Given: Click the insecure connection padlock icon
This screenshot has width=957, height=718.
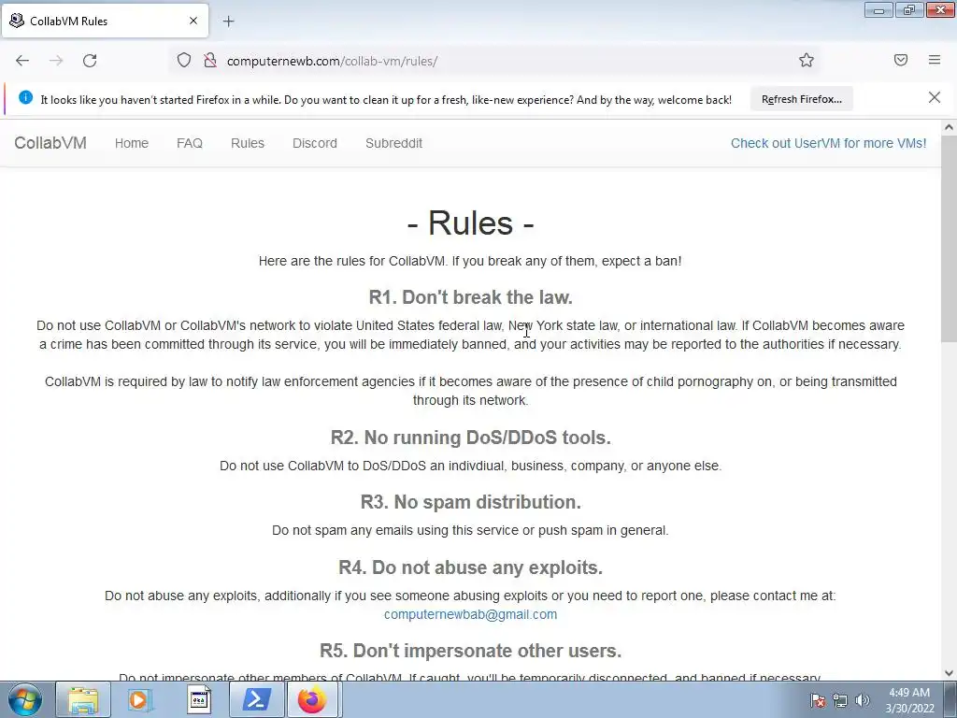Looking at the screenshot, I should click(210, 61).
